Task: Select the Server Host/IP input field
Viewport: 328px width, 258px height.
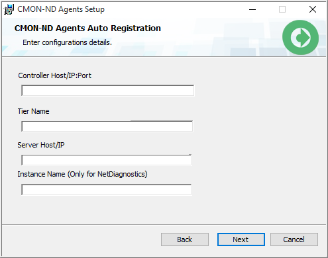Action: 107,160
